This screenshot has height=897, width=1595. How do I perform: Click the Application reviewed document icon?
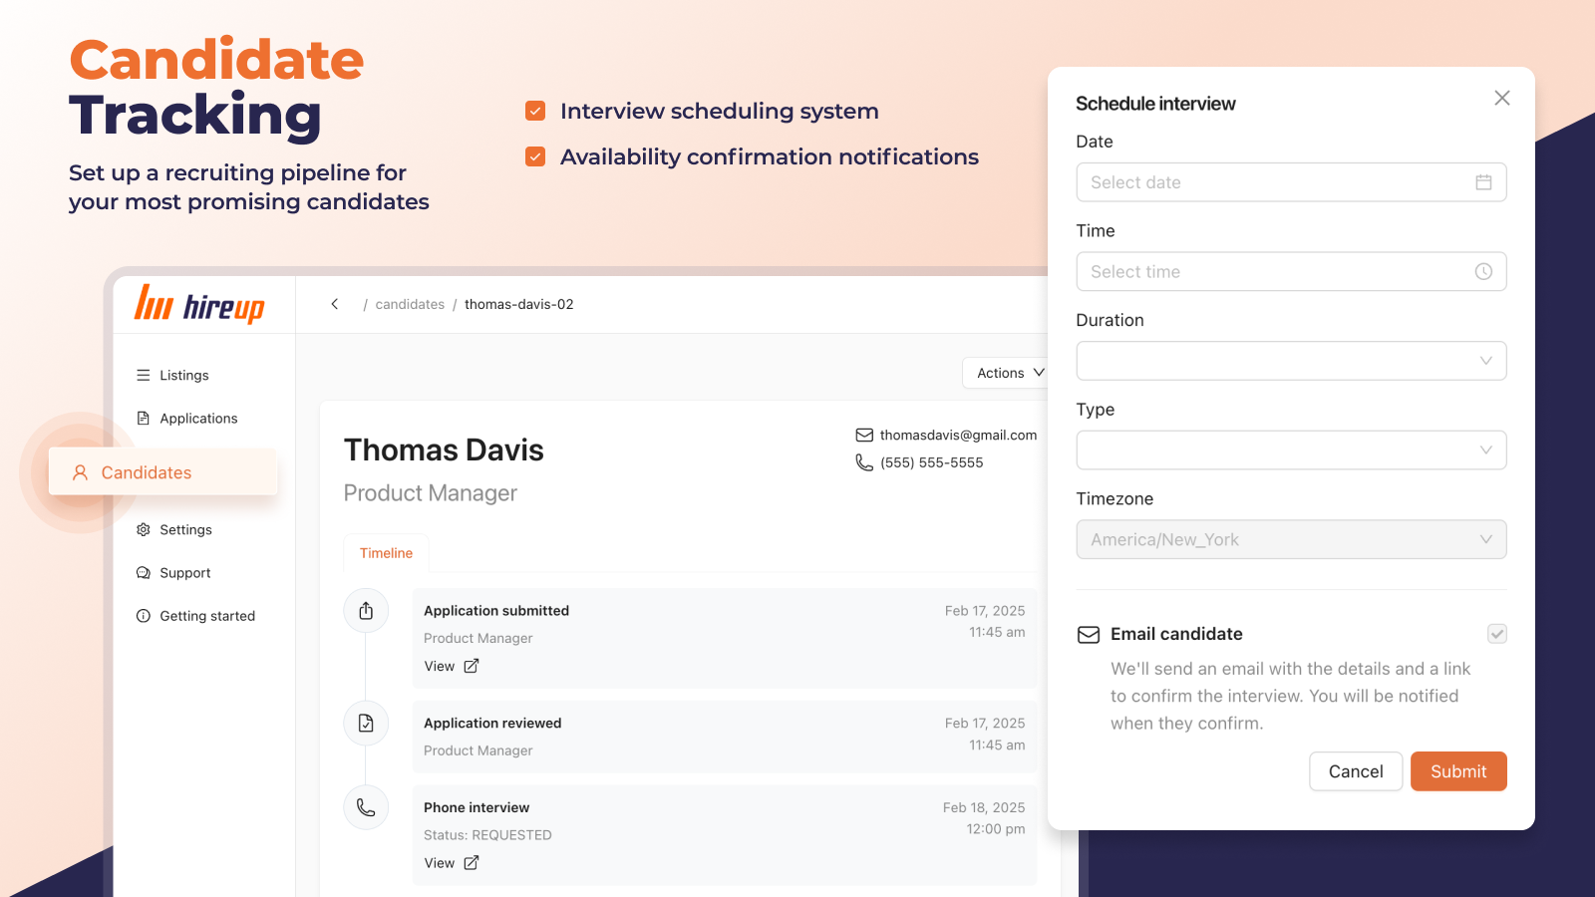point(366,724)
